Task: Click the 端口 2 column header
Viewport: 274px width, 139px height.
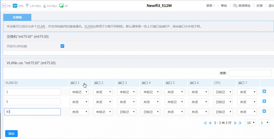Action: pyautogui.click(x=104, y=83)
